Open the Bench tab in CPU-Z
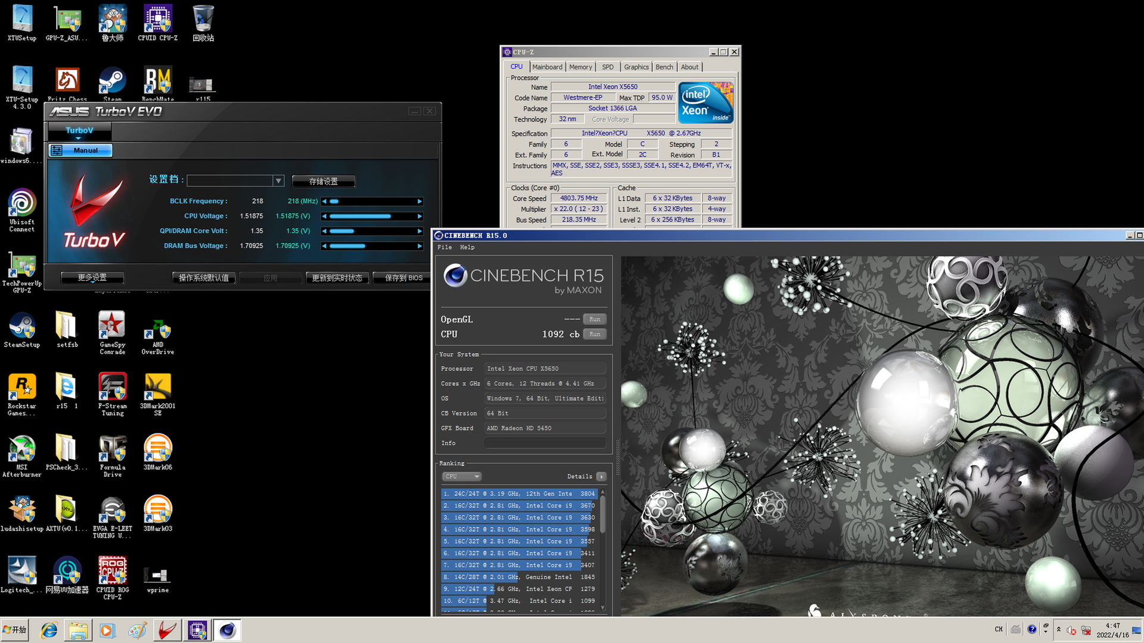 point(664,67)
